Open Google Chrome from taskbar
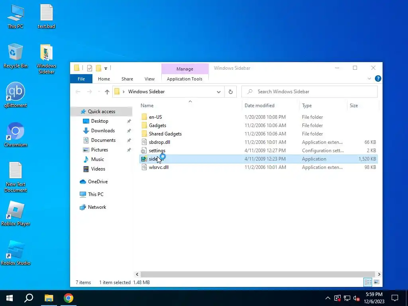This screenshot has height=306, width=408. (69, 298)
